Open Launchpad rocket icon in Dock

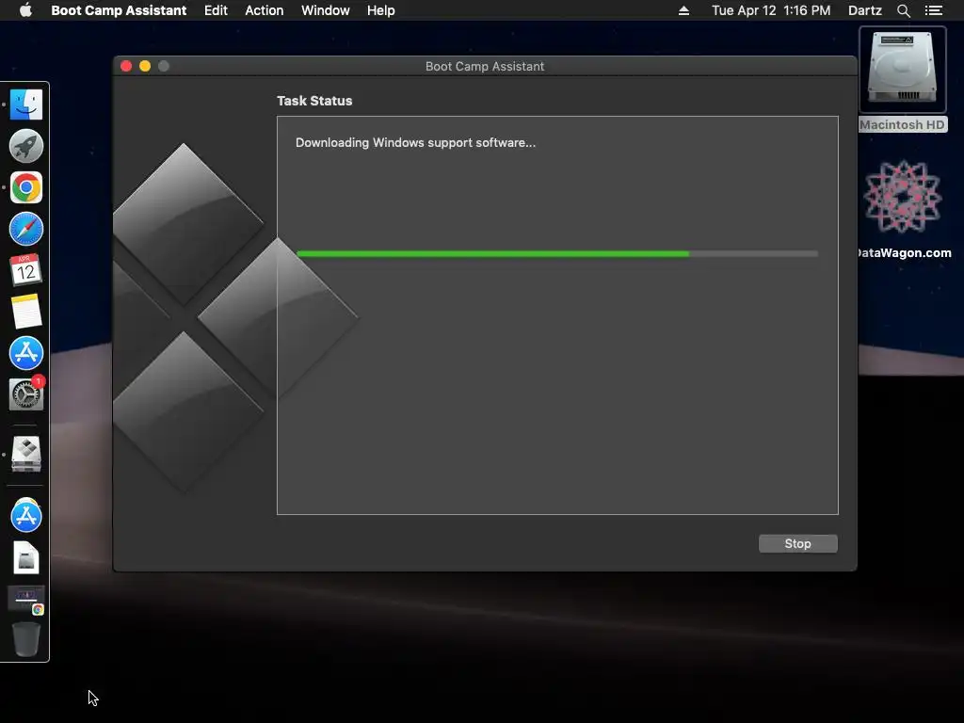pyautogui.click(x=25, y=146)
